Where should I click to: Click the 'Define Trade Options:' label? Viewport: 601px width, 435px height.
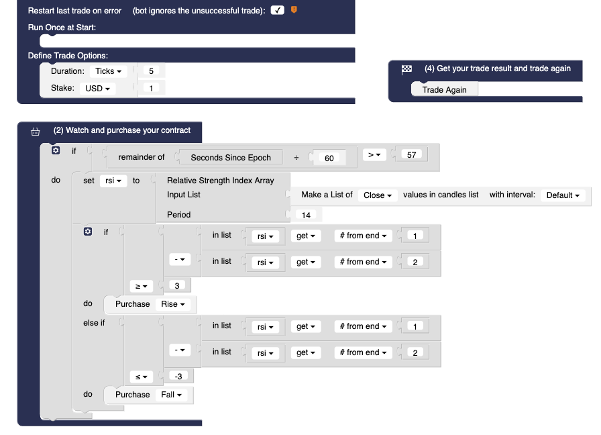click(x=68, y=56)
